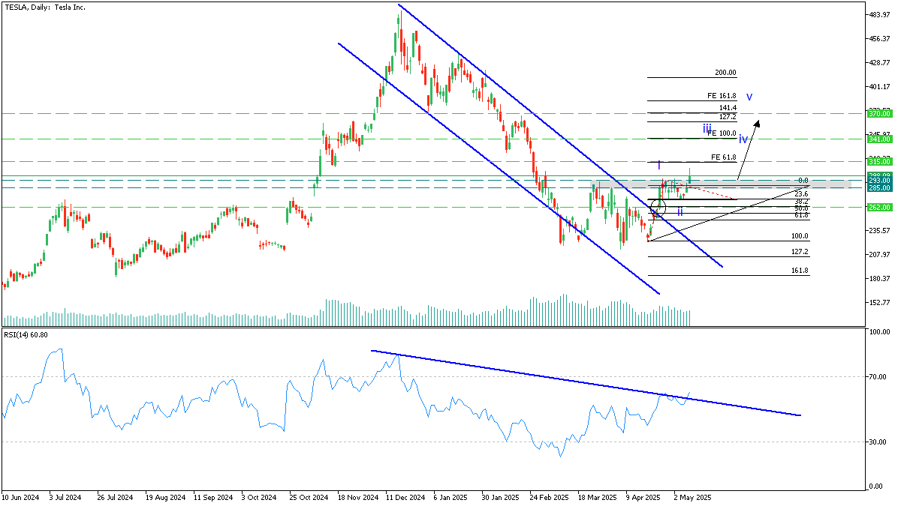901x506 pixels.
Task: Select the "FE 61.8" extension label
Action: [724, 157]
